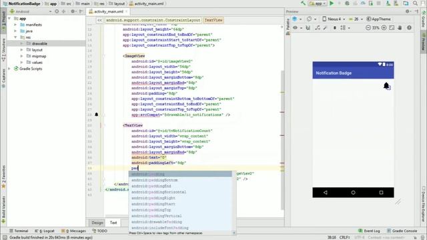The width and height of the screenshot is (427, 240).
Task: Toggle the Palette side tab
Action: tap(288, 27)
